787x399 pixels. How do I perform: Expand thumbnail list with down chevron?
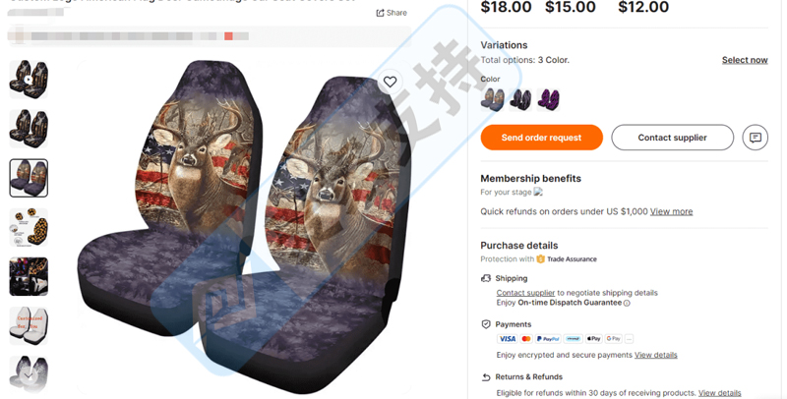[29, 376]
